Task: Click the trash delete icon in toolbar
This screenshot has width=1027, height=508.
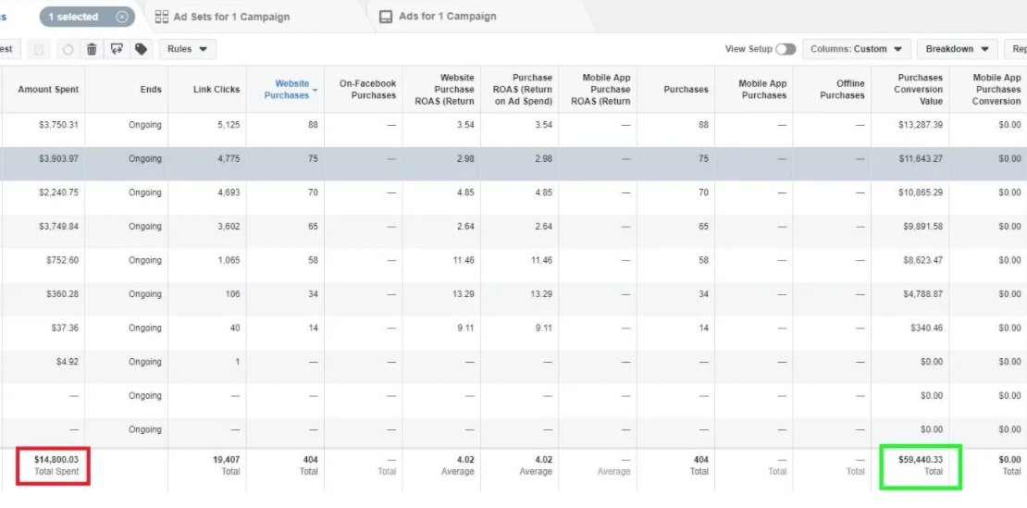Action: pyautogui.click(x=92, y=49)
